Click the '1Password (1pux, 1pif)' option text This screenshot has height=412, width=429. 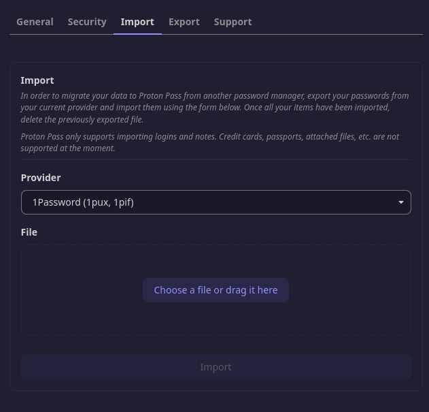coord(83,202)
